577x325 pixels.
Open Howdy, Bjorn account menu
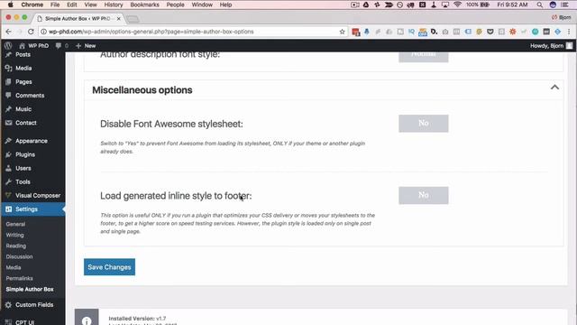coord(551,46)
